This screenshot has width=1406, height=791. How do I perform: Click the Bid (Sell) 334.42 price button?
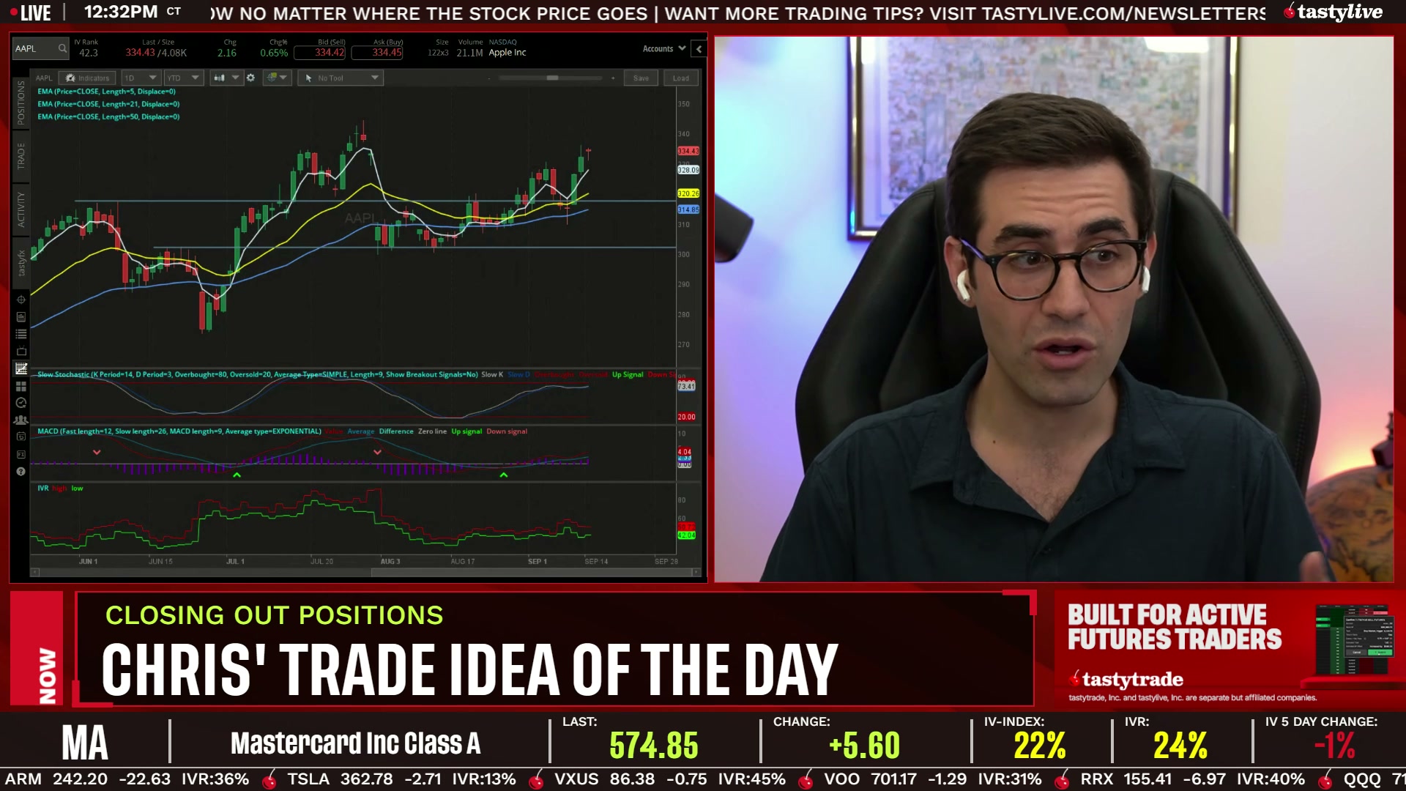click(320, 53)
